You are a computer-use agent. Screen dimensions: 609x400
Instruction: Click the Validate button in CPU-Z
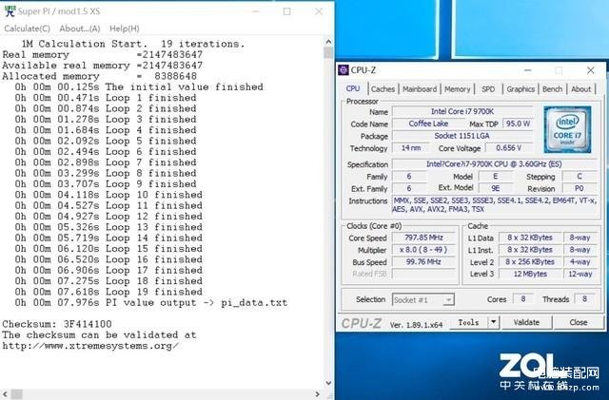[x=526, y=322]
